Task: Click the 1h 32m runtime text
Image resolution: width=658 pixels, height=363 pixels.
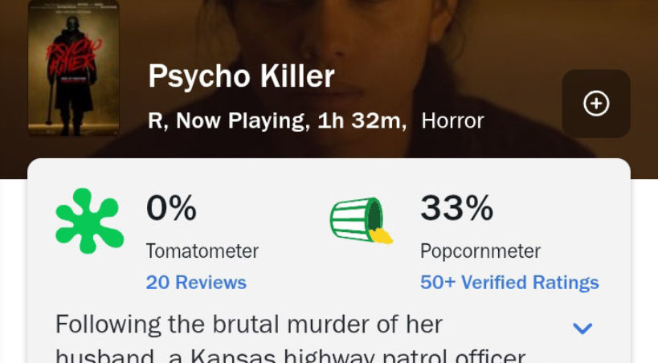Action: click(x=361, y=121)
